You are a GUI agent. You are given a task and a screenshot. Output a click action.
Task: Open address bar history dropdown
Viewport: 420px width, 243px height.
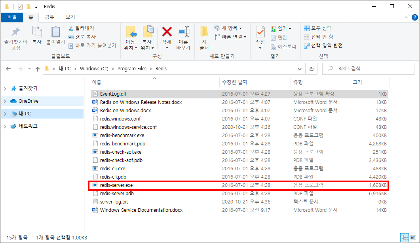tap(300, 69)
